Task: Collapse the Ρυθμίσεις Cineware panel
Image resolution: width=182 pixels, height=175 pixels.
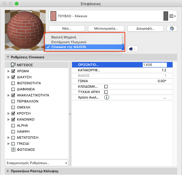Action: pyautogui.click(x=8, y=57)
